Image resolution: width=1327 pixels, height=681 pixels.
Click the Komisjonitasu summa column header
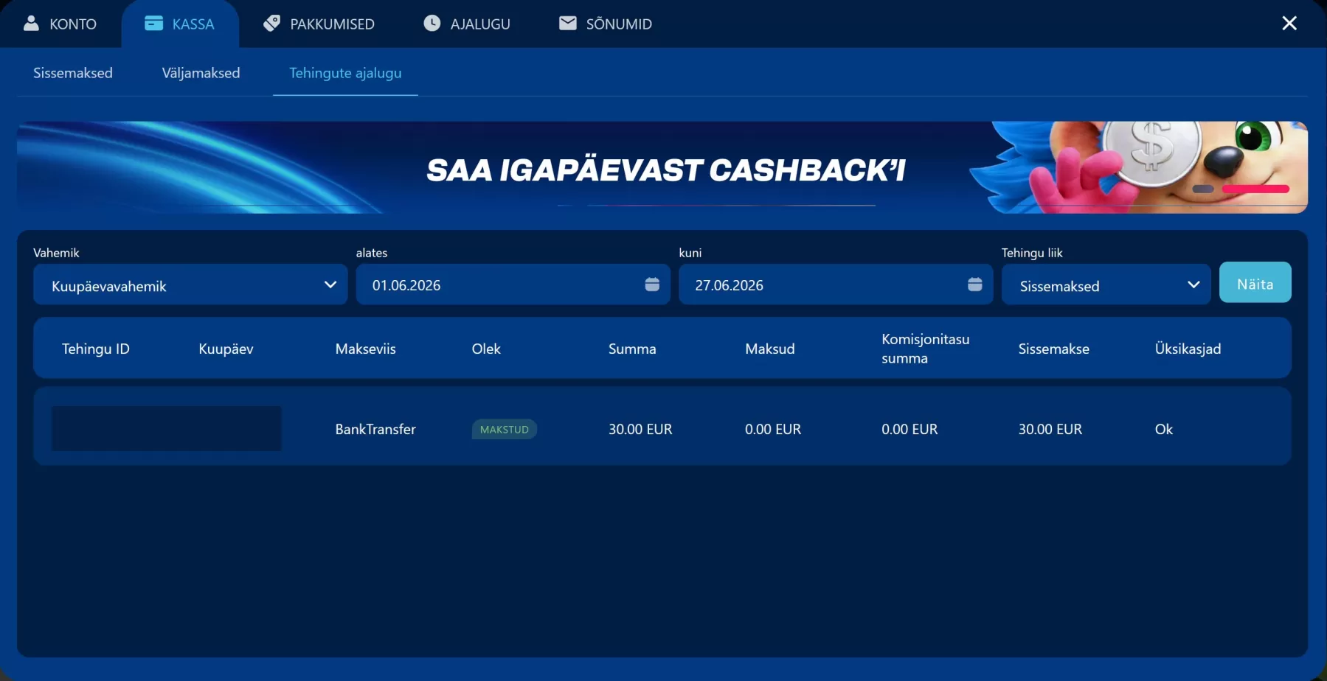coord(925,349)
